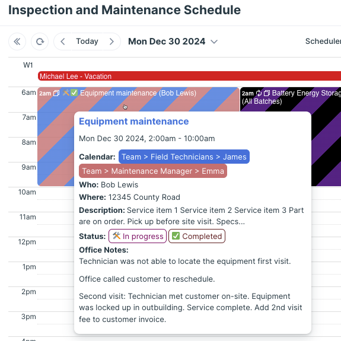Click the green checkmark on Equipment maintenance event
The image size is (341, 341).
point(74,93)
